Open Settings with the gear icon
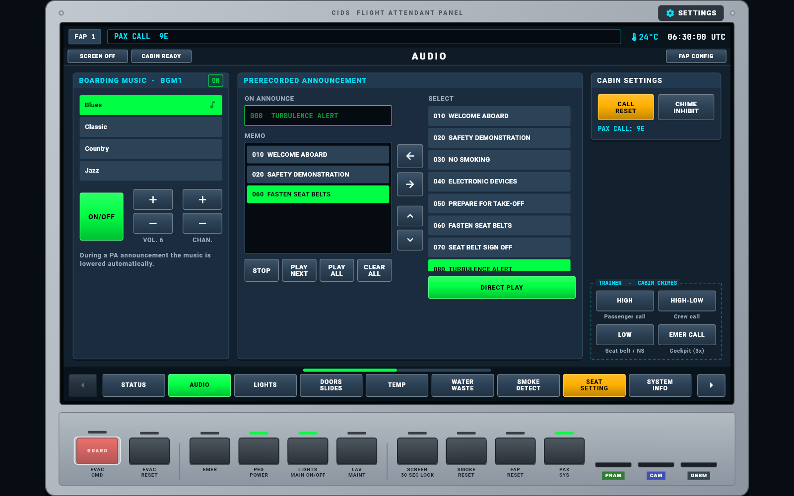794x496 pixels. point(691,13)
